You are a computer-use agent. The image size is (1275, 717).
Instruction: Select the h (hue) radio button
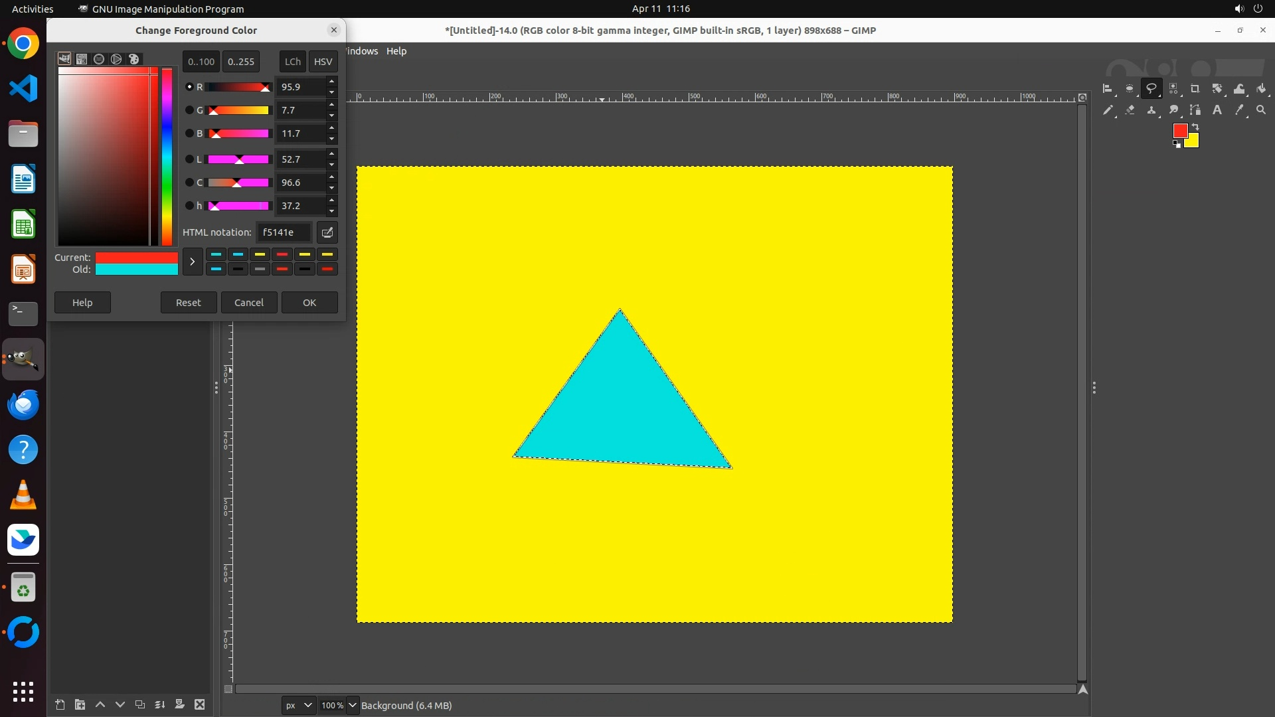[x=189, y=206]
